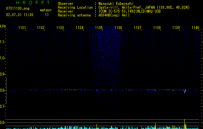Click time axis label 1135
The image size is (203, 129).
tap(99, 28)
